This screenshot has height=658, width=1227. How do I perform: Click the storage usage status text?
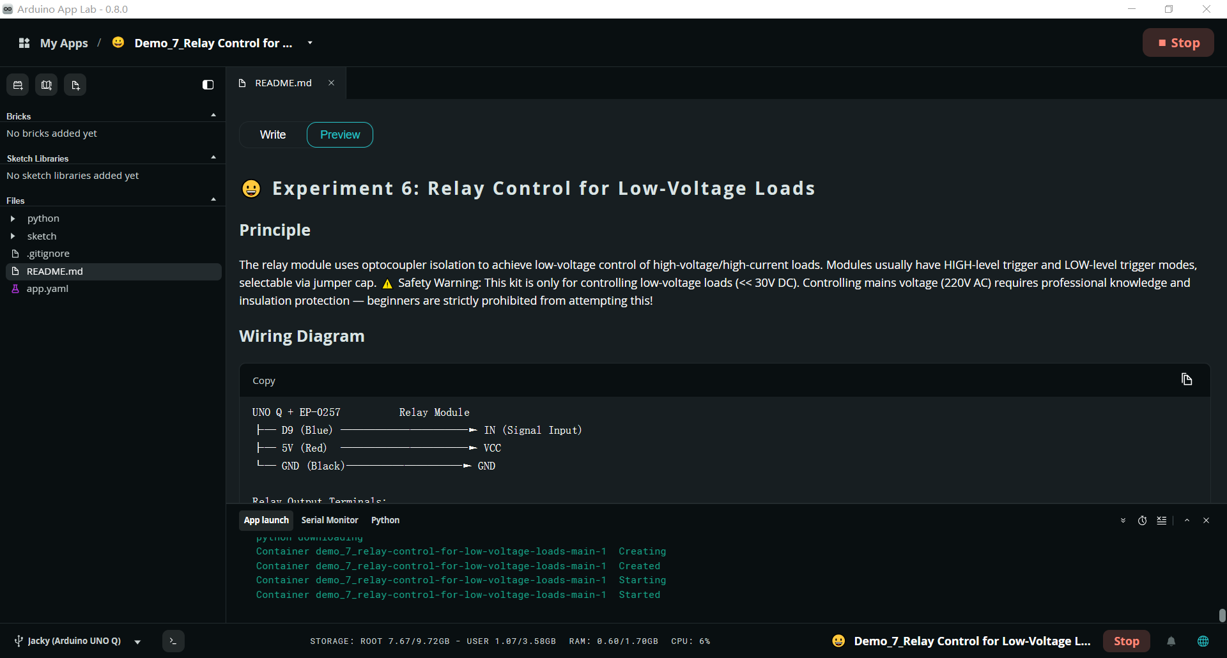[433, 641]
